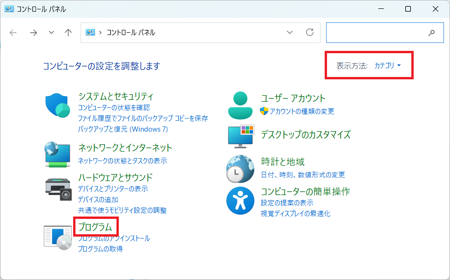Click the Programs disc icon

coord(57,238)
